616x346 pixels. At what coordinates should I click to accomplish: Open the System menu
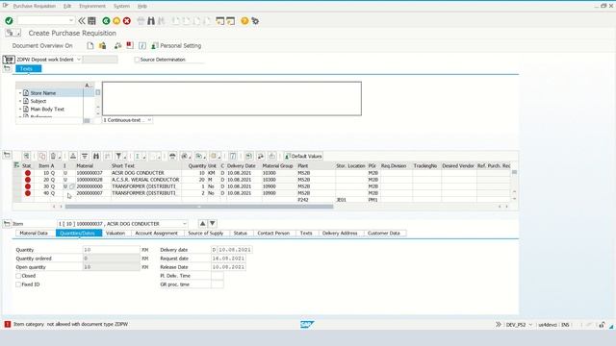[121, 6]
